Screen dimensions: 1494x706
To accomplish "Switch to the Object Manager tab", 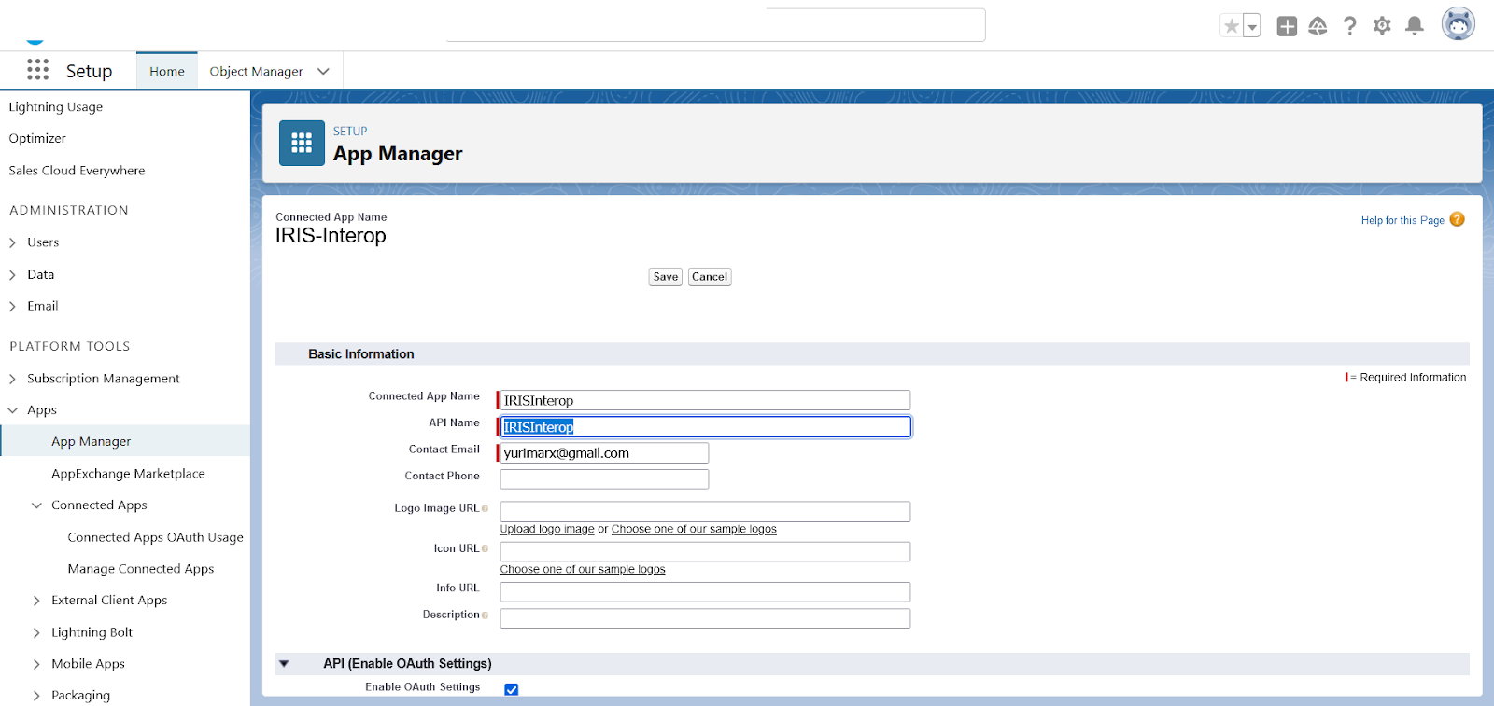I will (256, 71).
